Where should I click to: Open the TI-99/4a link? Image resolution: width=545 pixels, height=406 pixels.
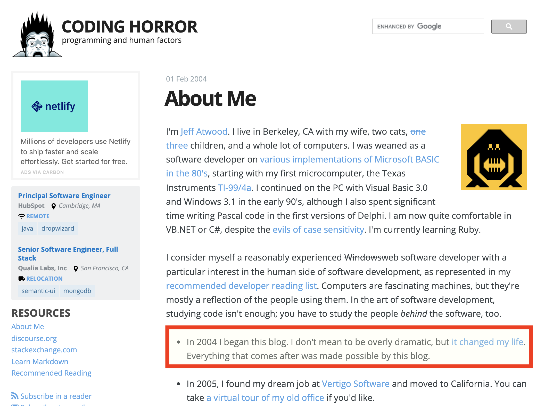[x=235, y=188]
